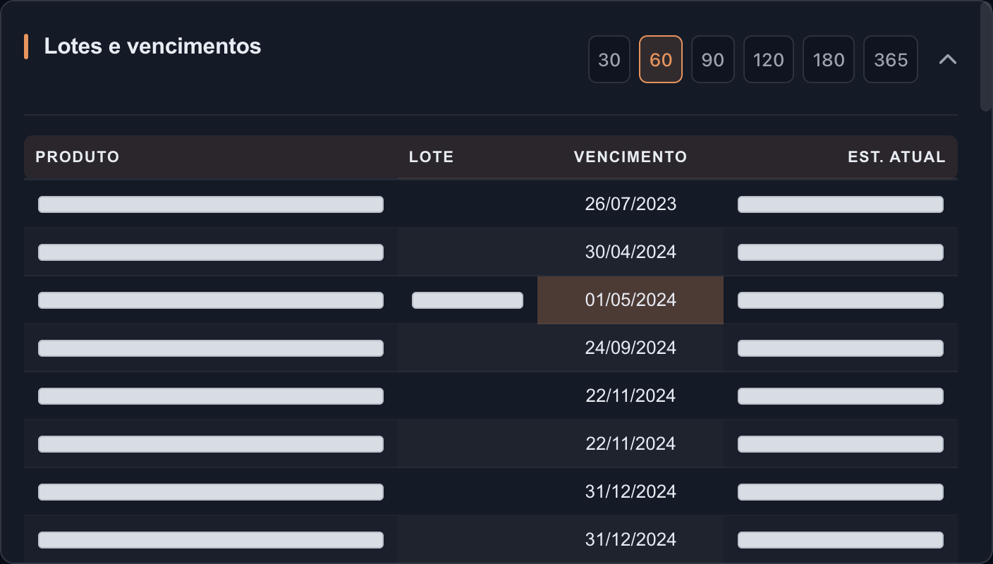Select the highlighted 01/05/2024 date cell

[x=630, y=300]
